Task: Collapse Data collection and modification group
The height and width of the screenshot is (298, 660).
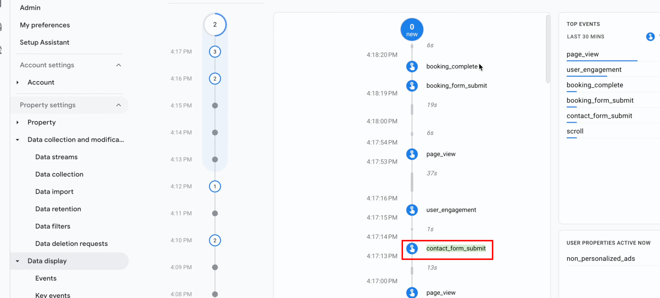Action: (18, 140)
